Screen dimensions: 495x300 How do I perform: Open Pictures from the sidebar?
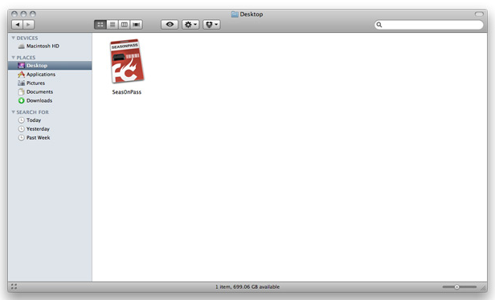coord(50,83)
